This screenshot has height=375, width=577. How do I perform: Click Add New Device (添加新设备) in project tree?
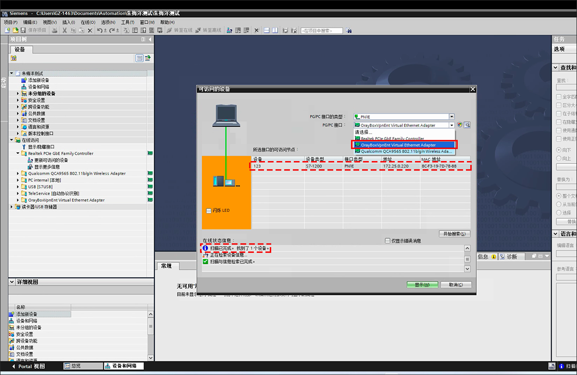[38, 80]
